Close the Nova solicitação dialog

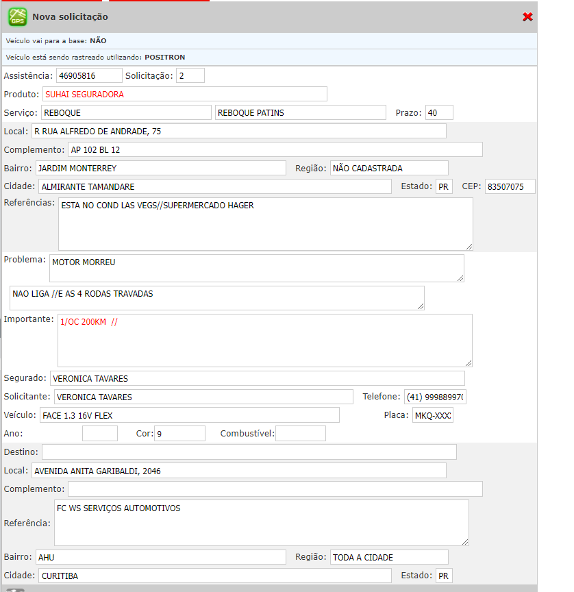(x=527, y=17)
